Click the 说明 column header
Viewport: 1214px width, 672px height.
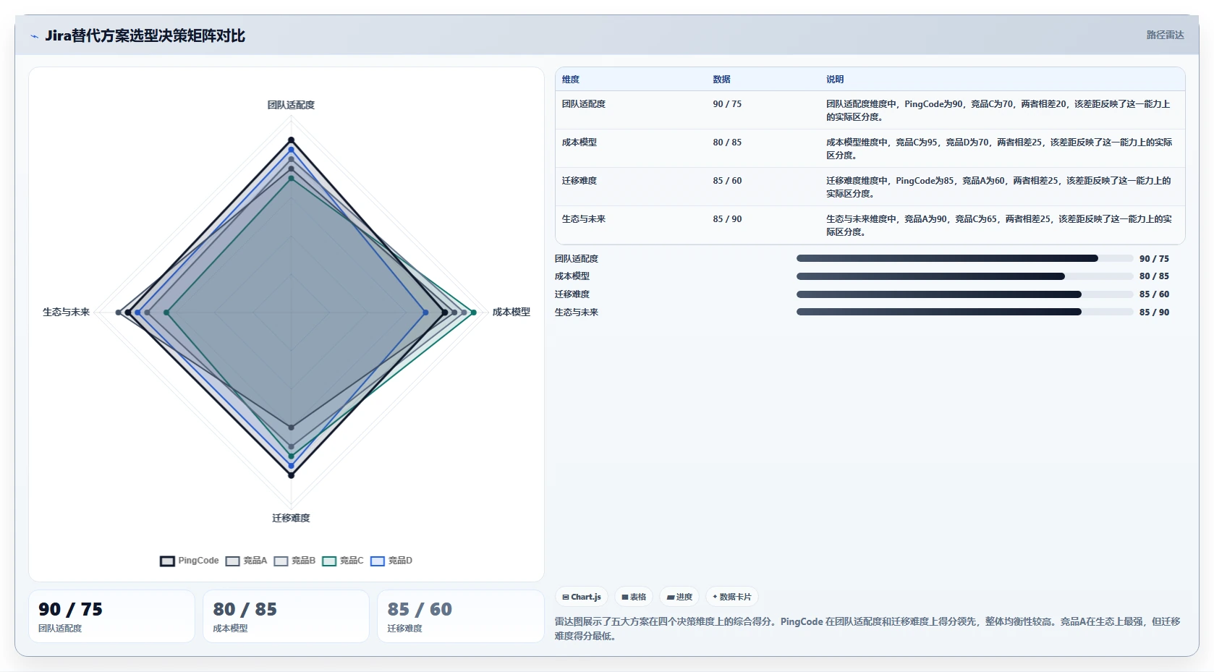(835, 80)
